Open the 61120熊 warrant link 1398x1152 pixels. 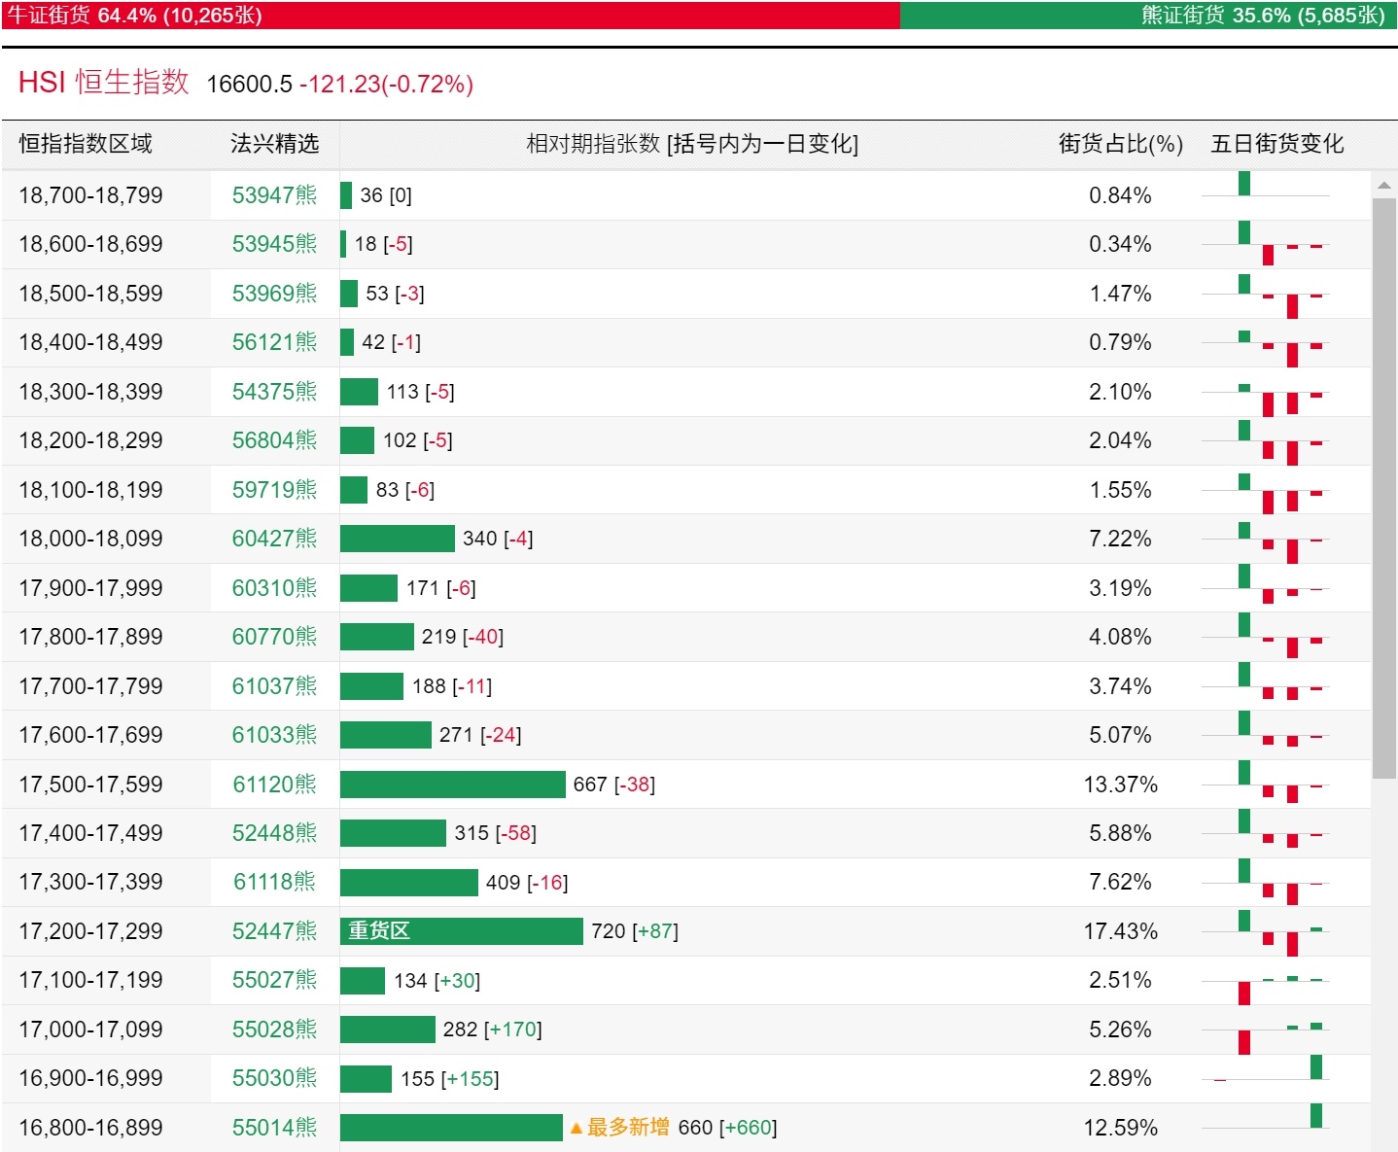[x=274, y=785]
